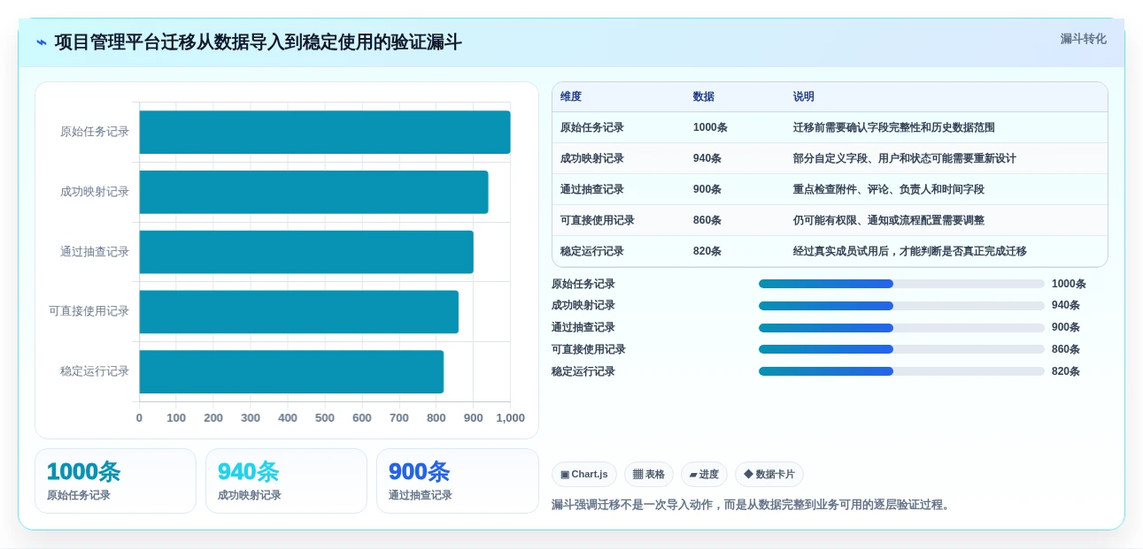The image size is (1143, 549).
Task: Click the 原始任务记录 chart bar
Action: pos(325,133)
